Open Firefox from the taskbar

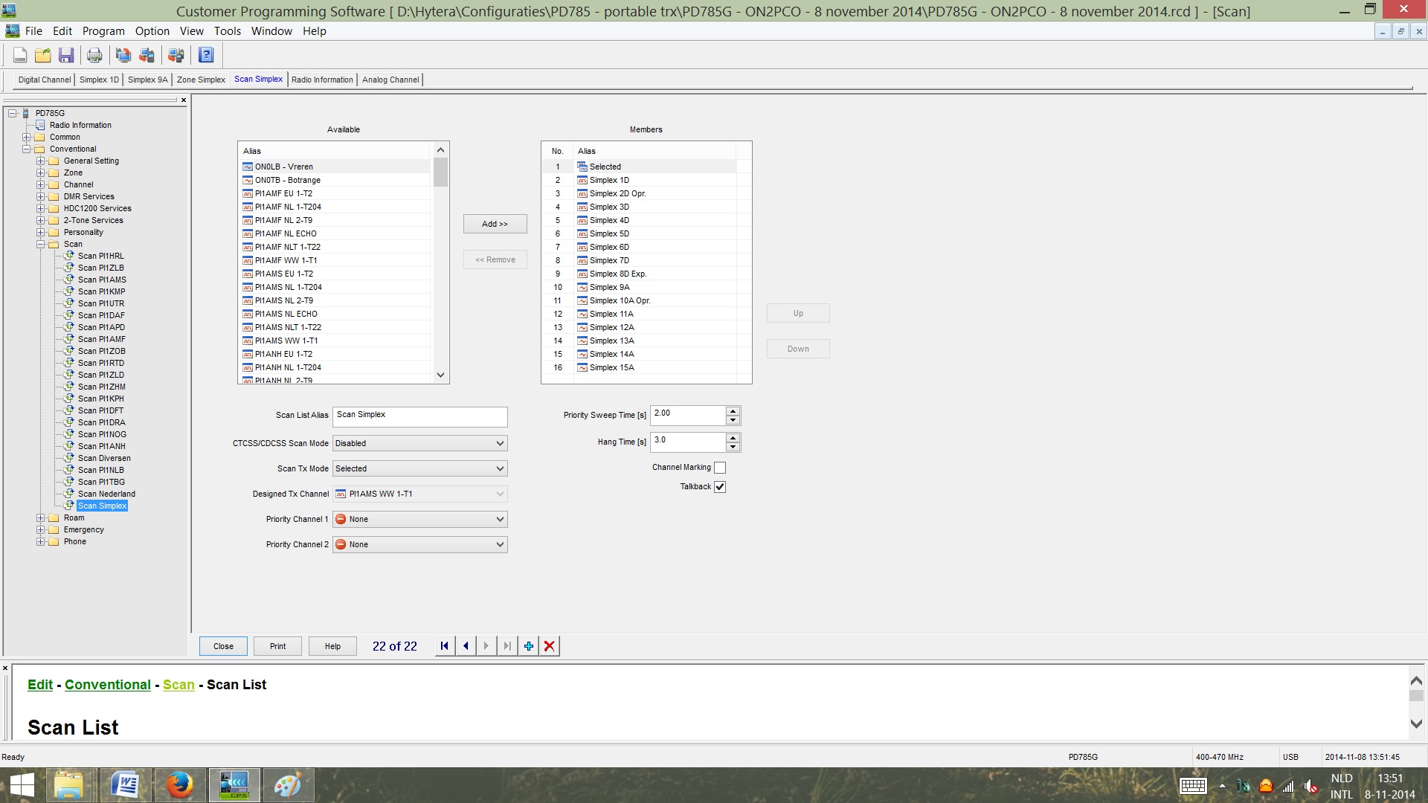click(x=179, y=785)
